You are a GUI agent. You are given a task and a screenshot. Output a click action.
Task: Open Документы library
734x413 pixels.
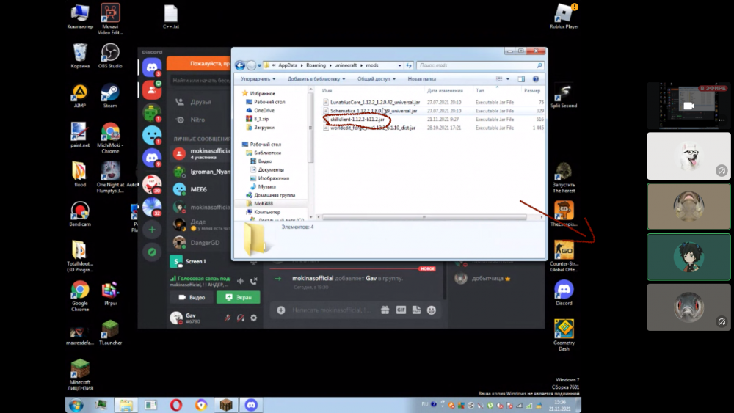[x=270, y=169]
